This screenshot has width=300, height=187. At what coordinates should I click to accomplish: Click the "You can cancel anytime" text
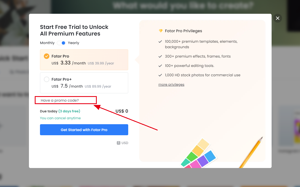tap(60, 118)
